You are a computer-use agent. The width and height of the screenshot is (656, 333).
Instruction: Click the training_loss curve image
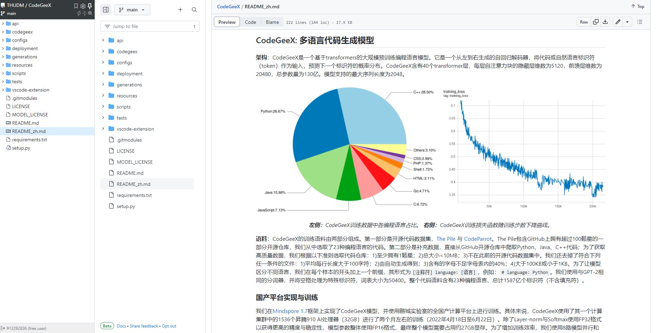pyautogui.click(x=525, y=150)
